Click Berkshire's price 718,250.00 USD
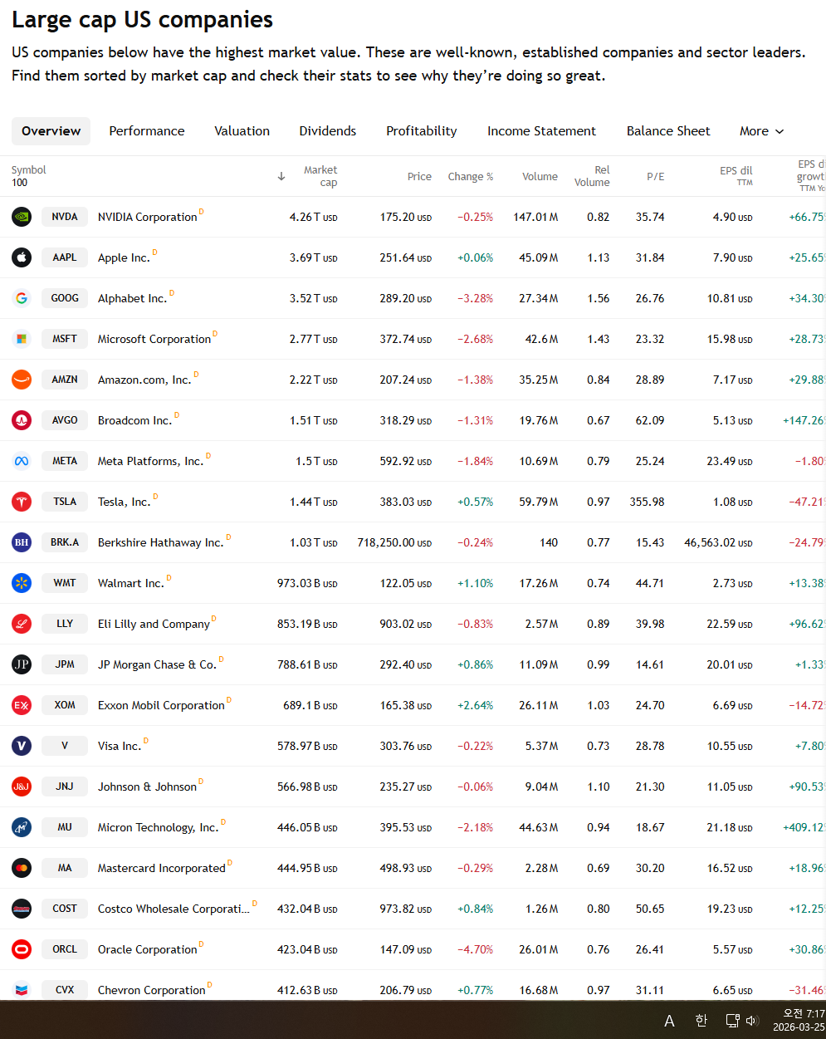826x1039 pixels. click(394, 542)
